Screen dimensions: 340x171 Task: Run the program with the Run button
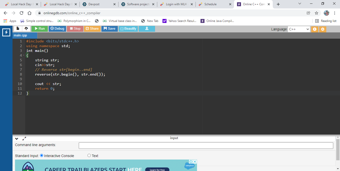point(39,28)
